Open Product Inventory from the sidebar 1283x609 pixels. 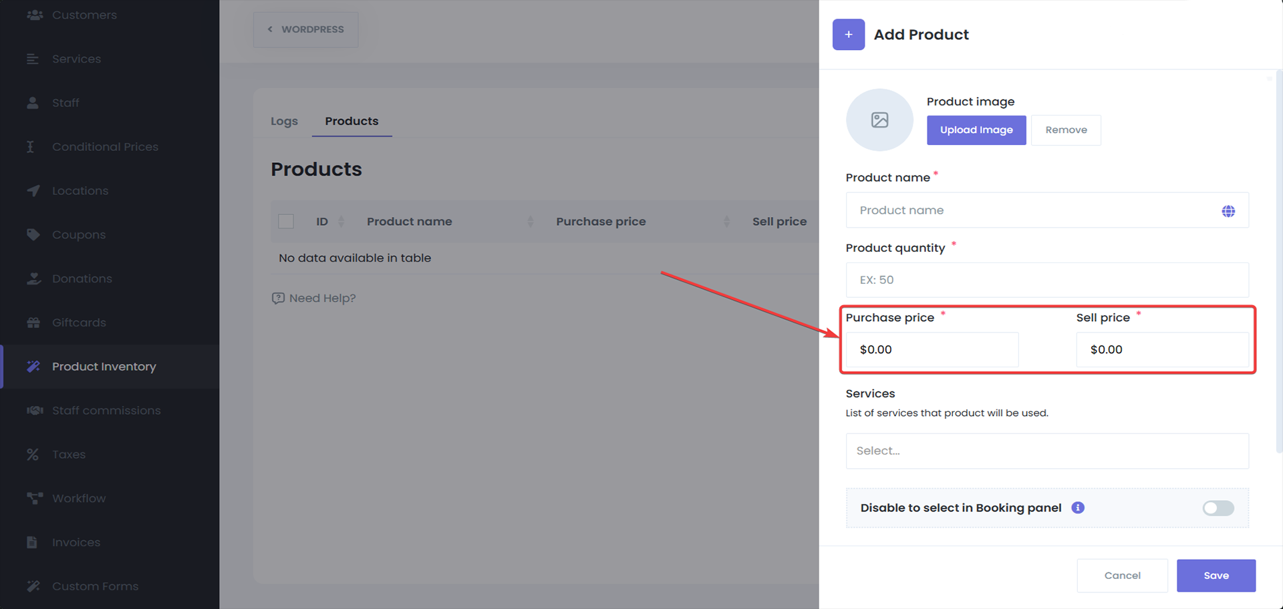pos(104,367)
